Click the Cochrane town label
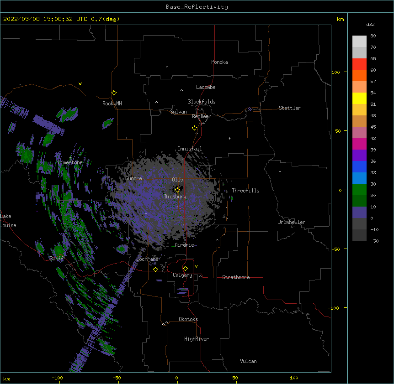Viewport: 394px width, 384px height. pos(147,259)
